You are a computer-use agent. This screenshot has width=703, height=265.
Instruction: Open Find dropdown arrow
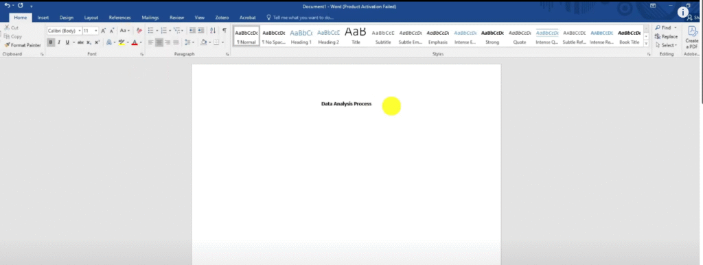click(676, 27)
